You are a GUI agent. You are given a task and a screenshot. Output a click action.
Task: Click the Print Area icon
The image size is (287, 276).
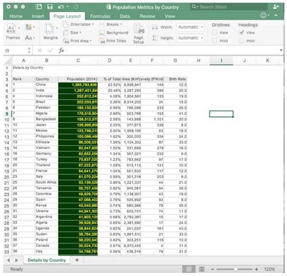coord(66,41)
